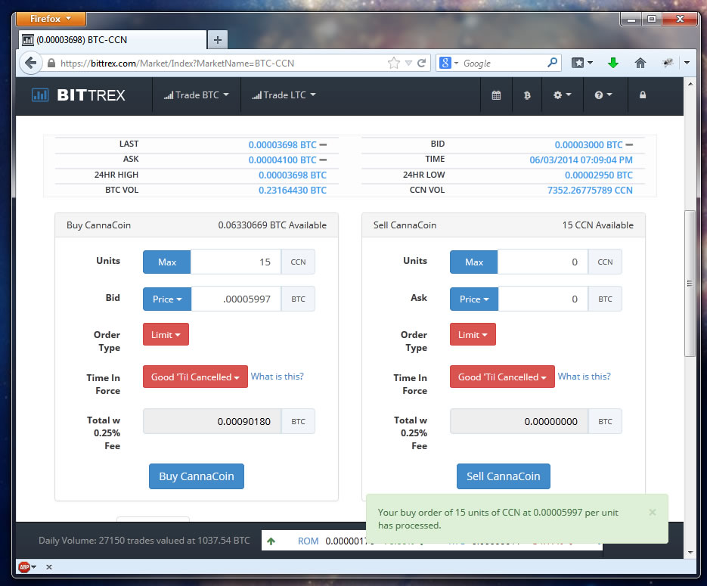707x586 pixels.
Task: Open the Bid Price dropdown
Action: pos(167,299)
